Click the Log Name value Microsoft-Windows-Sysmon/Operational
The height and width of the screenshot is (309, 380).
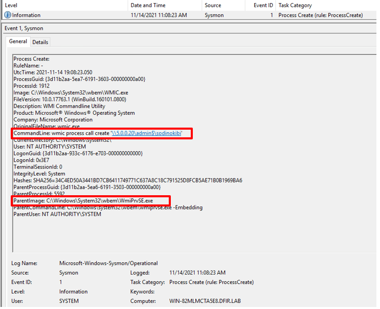point(108,263)
